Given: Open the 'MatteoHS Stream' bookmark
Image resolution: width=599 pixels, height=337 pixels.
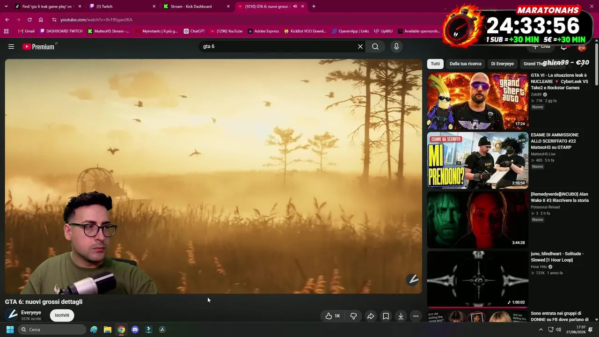Looking at the screenshot, I should pos(109,31).
